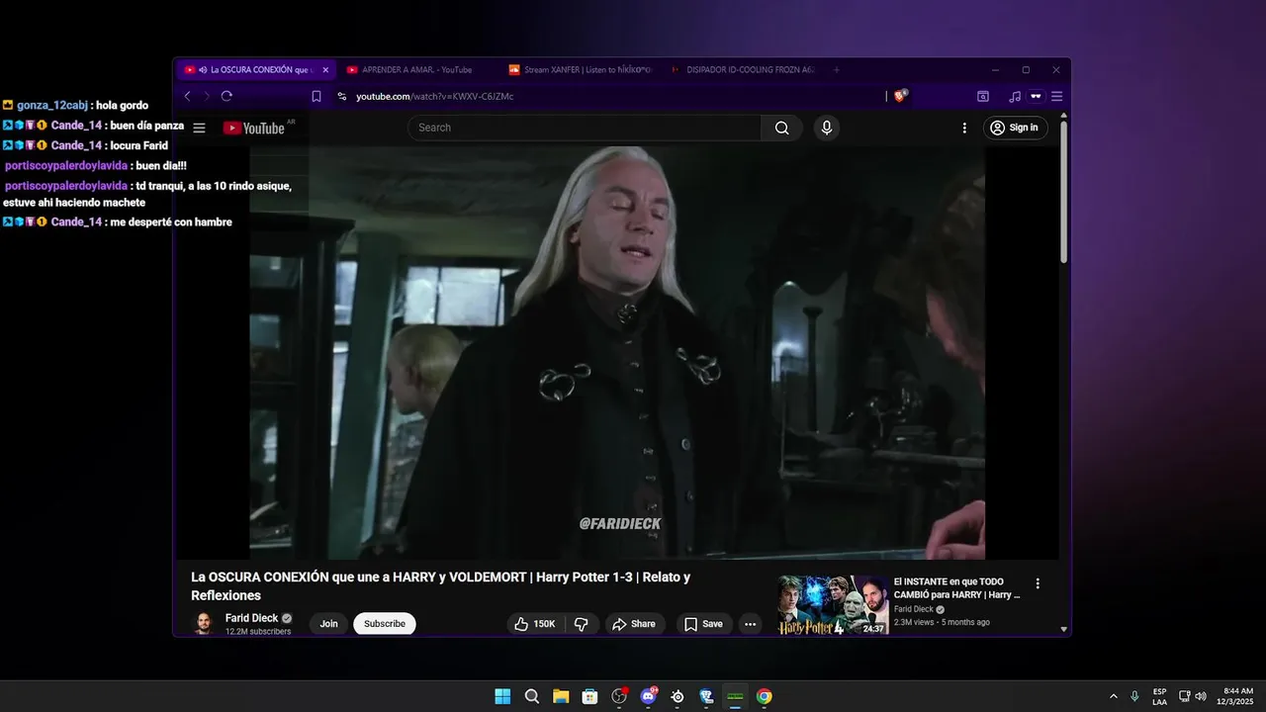
Task: Open the volume control in system tray
Action: [x=1201, y=696]
